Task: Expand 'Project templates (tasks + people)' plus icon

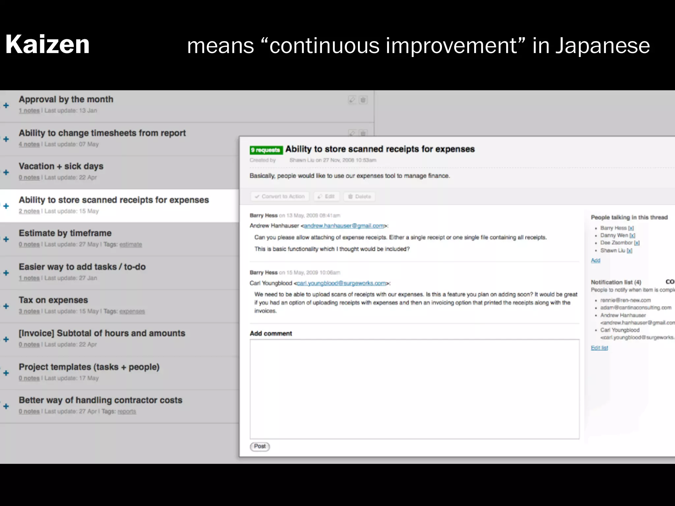Action: (x=6, y=373)
